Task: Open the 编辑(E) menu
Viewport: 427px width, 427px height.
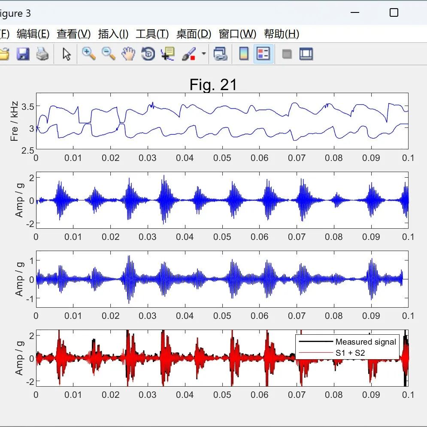Action: click(33, 34)
